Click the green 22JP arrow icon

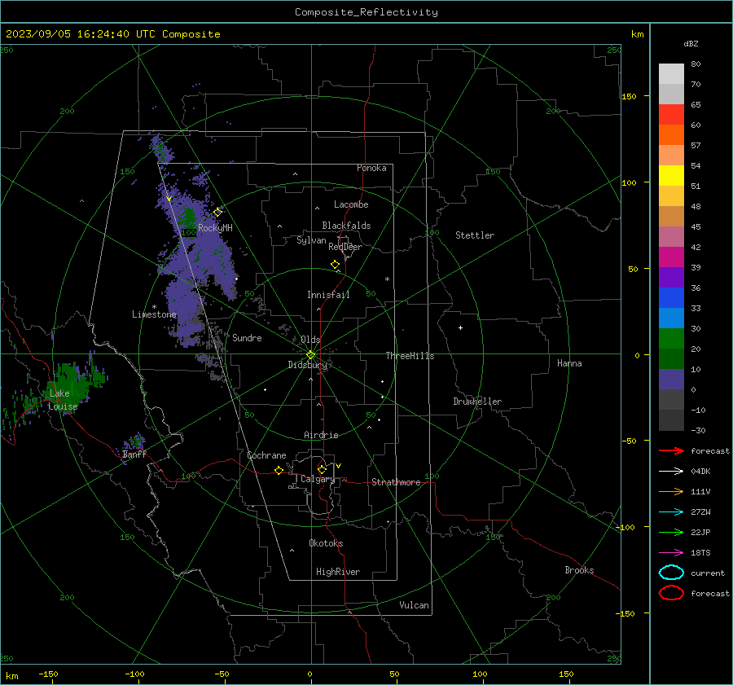click(x=671, y=532)
